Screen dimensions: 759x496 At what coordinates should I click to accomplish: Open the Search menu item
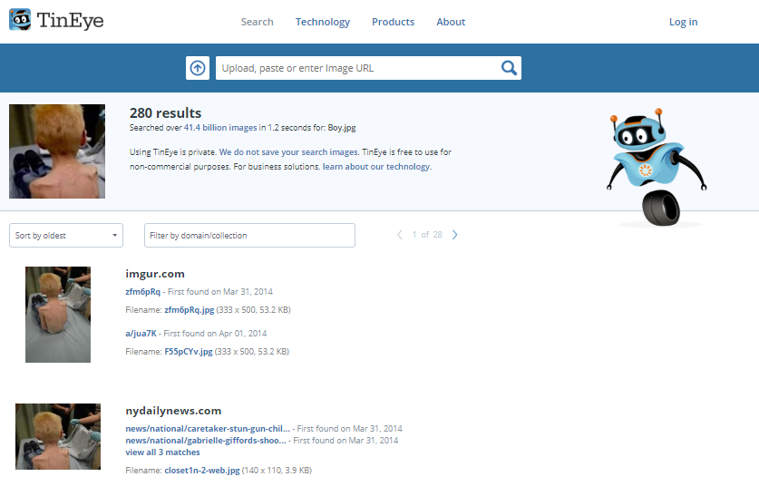(x=257, y=22)
